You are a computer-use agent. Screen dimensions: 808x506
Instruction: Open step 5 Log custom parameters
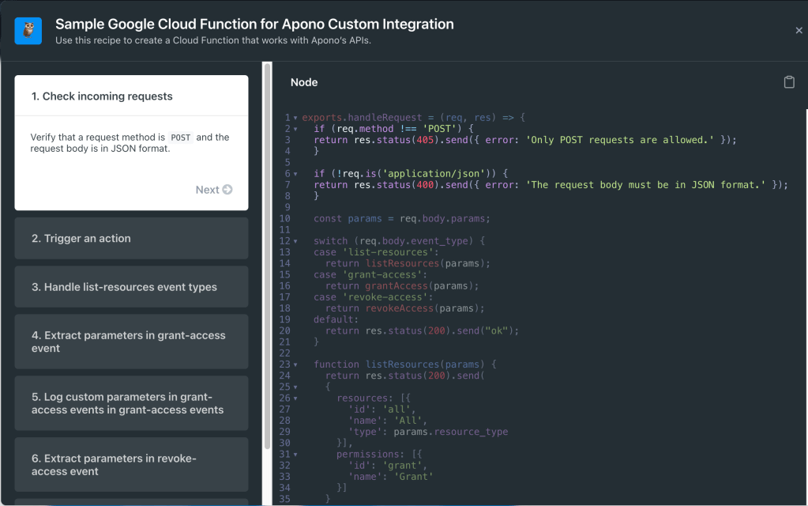pyautogui.click(x=131, y=403)
